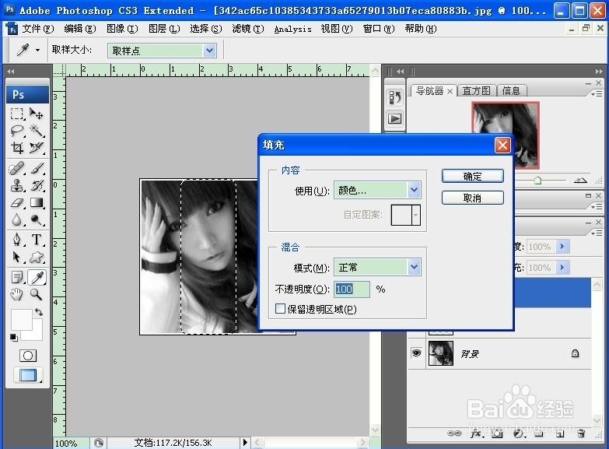Adjust the Navigator zoom slider handle
Viewport: 609px width, 449px height.
(537, 180)
